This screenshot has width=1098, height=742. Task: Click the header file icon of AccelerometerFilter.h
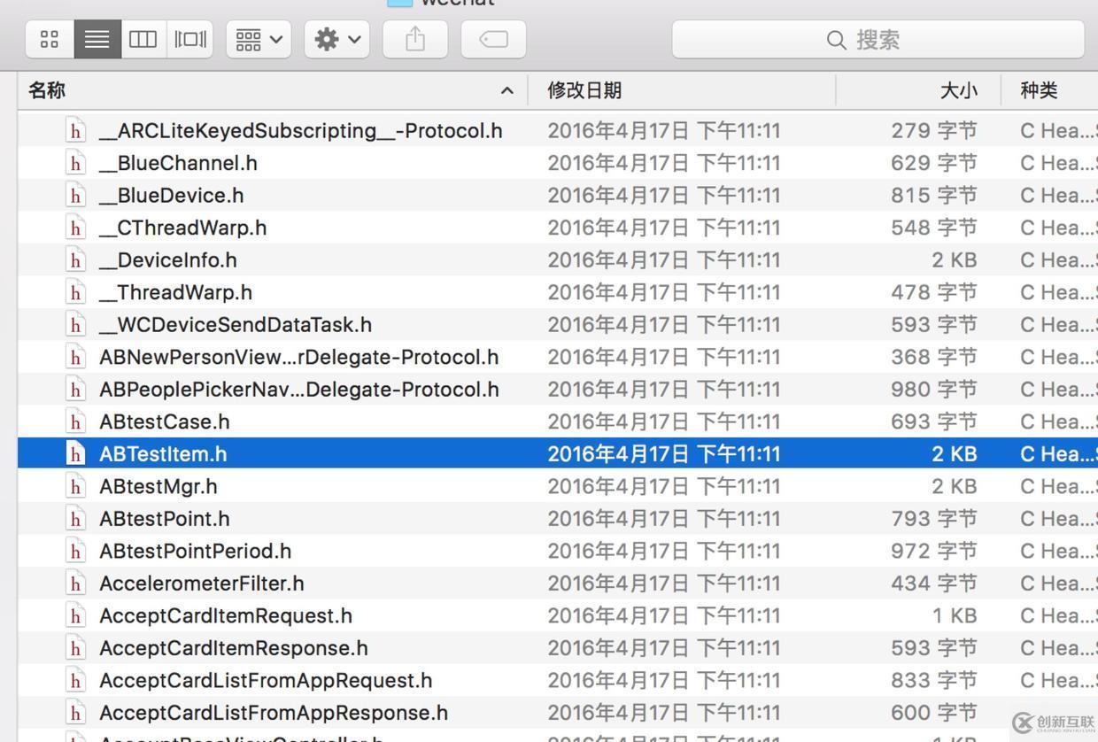pyautogui.click(x=76, y=583)
